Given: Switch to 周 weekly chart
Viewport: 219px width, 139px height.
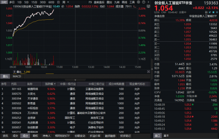Looking at the screenshot, I should [x=64, y=2].
